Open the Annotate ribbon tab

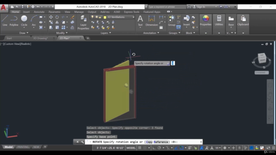[x=39, y=12]
